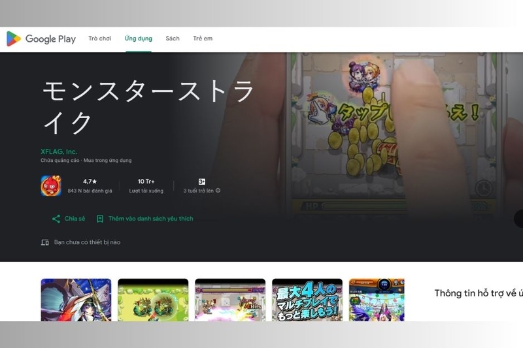Click the 843 N bài đánh giá text
Image resolution: width=523 pixels, height=348 pixels.
(x=90, y=191)
